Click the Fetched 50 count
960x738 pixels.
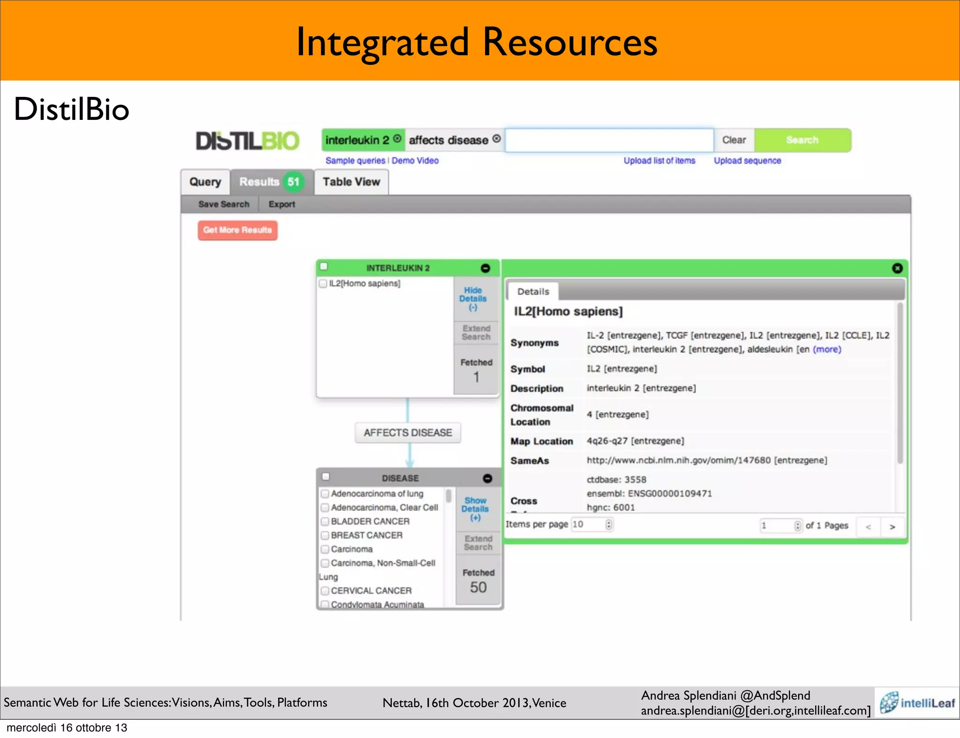coord(478,588)
